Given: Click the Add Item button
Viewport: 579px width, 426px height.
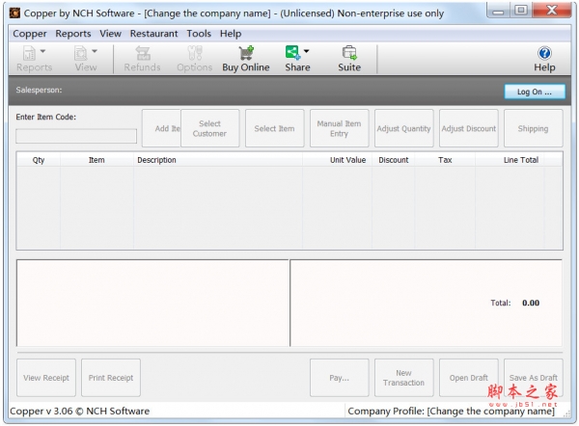Looking at the screenshot, I should [161, 128].
